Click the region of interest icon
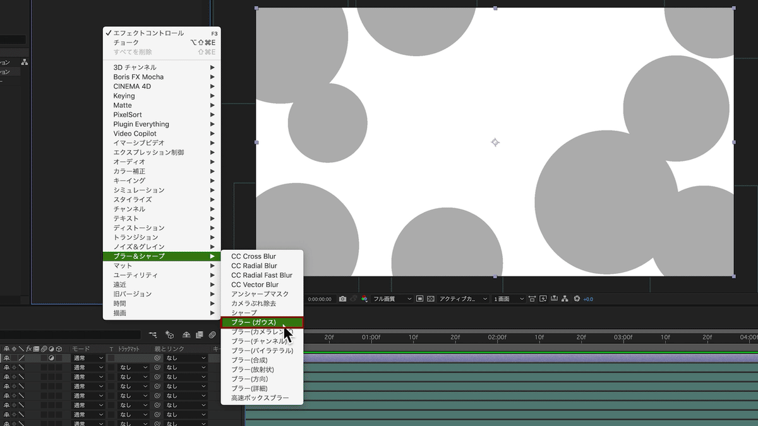The width and height of the screenshot is (758, 426). point(419,299)
